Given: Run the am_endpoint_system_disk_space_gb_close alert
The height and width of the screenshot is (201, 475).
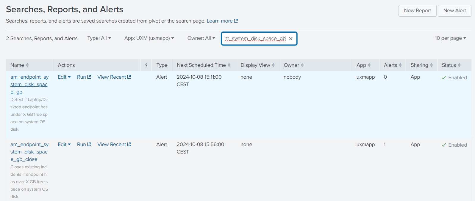Looking at the screenshot, I should pos(84,144).
